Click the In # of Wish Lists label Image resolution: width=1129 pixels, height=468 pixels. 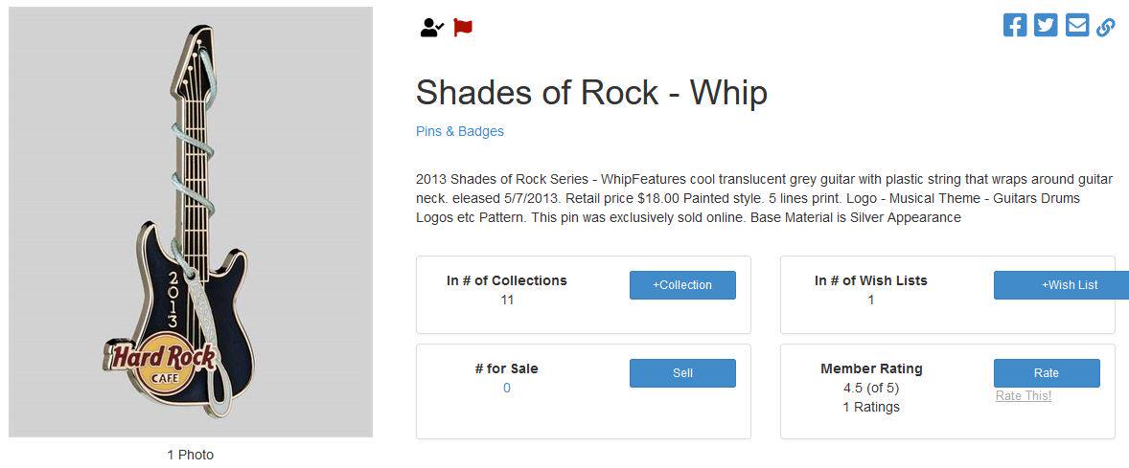tap(871, 280)
